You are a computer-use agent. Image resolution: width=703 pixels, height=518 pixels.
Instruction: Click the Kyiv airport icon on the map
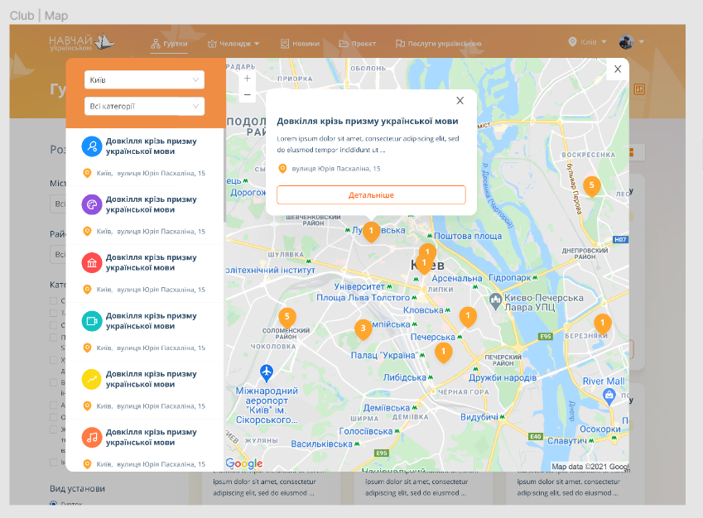[x=267, y=372]
